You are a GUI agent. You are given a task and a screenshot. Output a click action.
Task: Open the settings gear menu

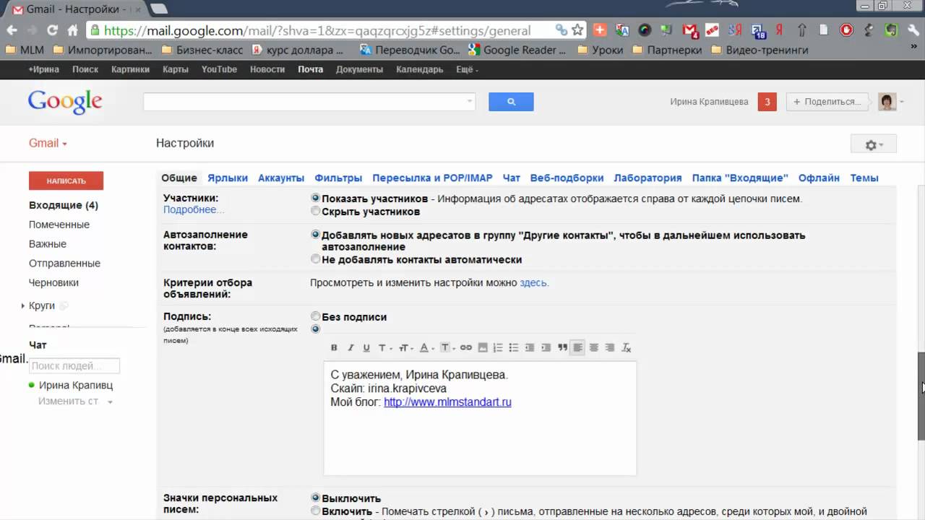click(874, 144)
